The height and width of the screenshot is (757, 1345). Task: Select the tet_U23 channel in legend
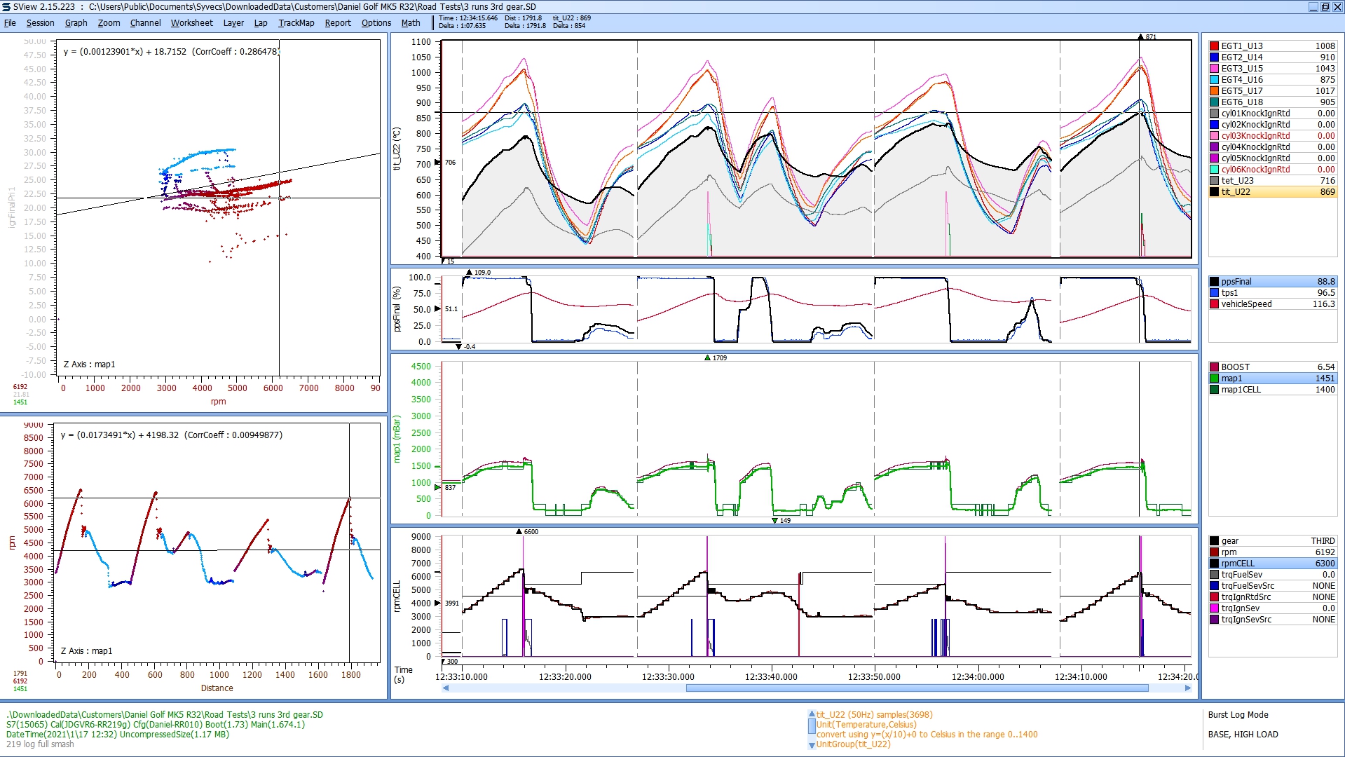point(1273,181)
